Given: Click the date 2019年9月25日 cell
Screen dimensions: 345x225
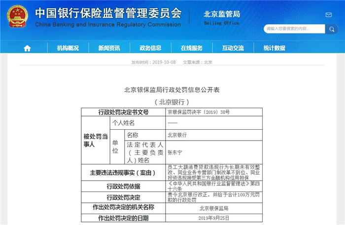Looking at the screenshot, I should [214, 218].
